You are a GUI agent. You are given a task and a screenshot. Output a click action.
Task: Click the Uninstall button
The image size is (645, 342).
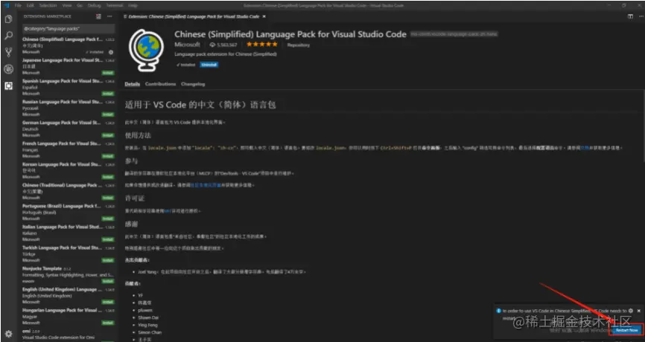(209, 65)
